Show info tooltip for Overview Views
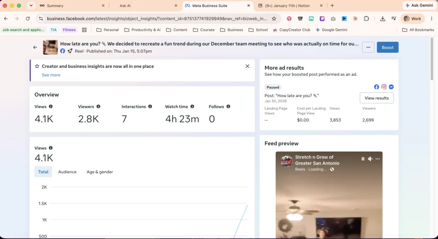This screenshot has height=239, width=438. tap(50, 106)
